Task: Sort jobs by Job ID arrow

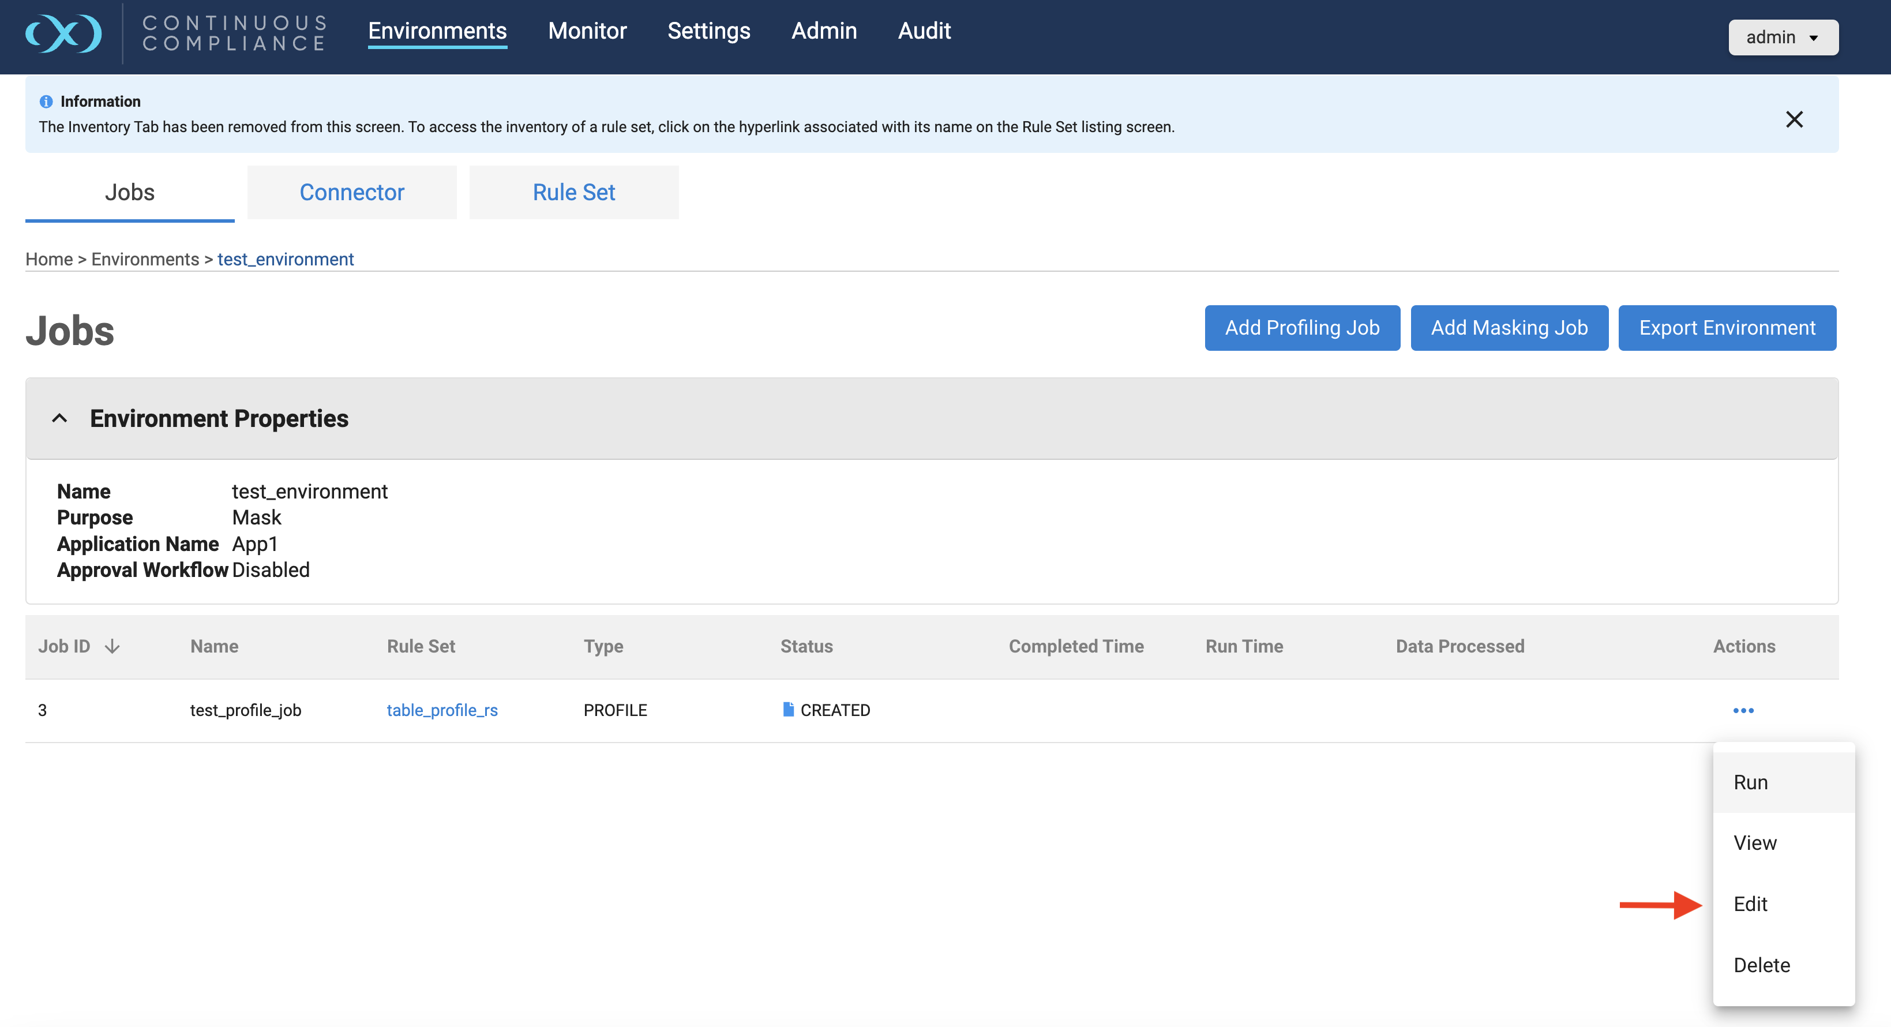Action: coord(112,646)
